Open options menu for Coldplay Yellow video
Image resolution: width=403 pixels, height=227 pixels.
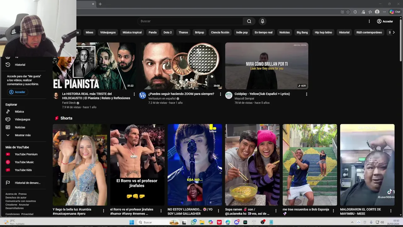[x=307, y=94]
